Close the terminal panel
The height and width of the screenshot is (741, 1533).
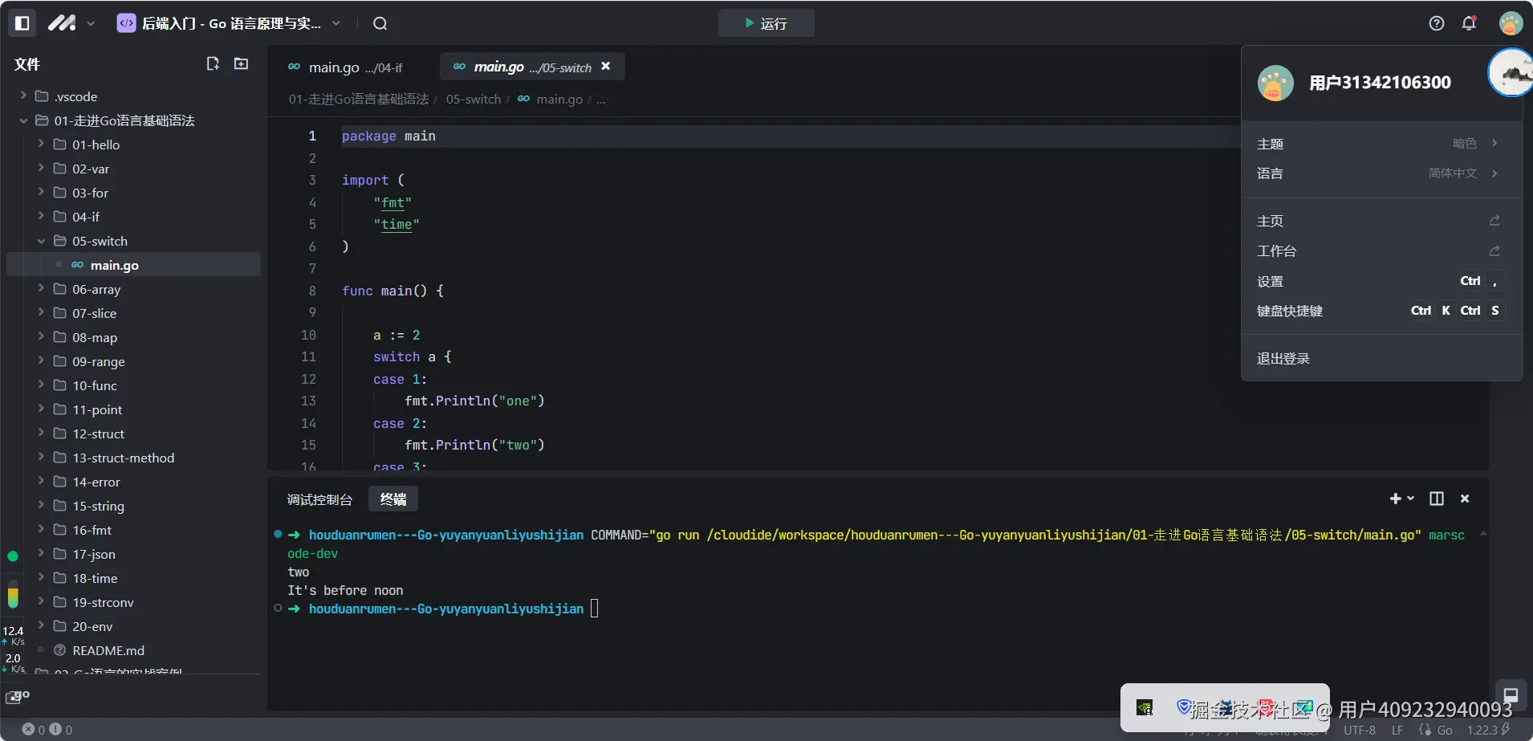click(1464, 499)
